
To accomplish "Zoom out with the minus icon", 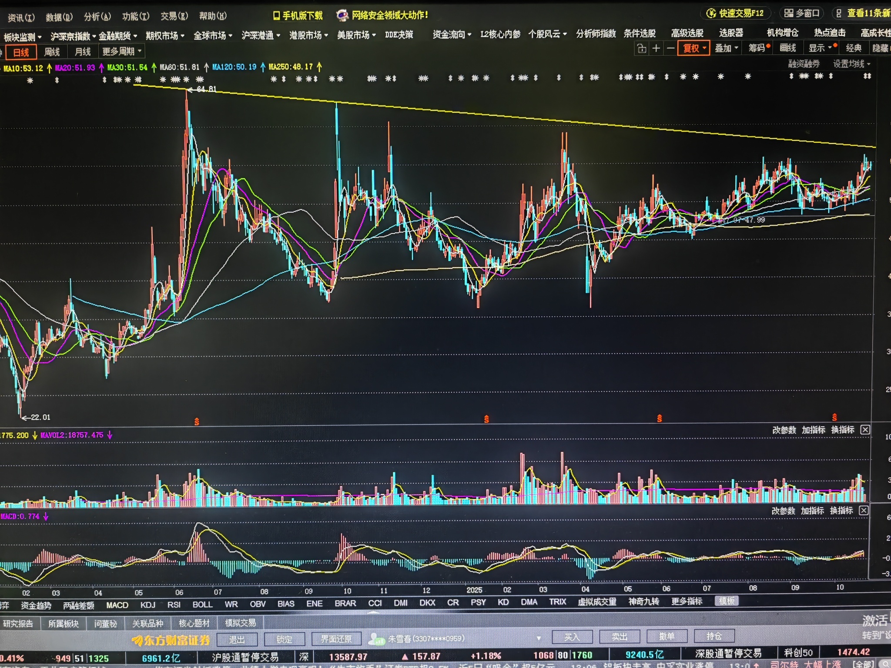I will point(671,48).
